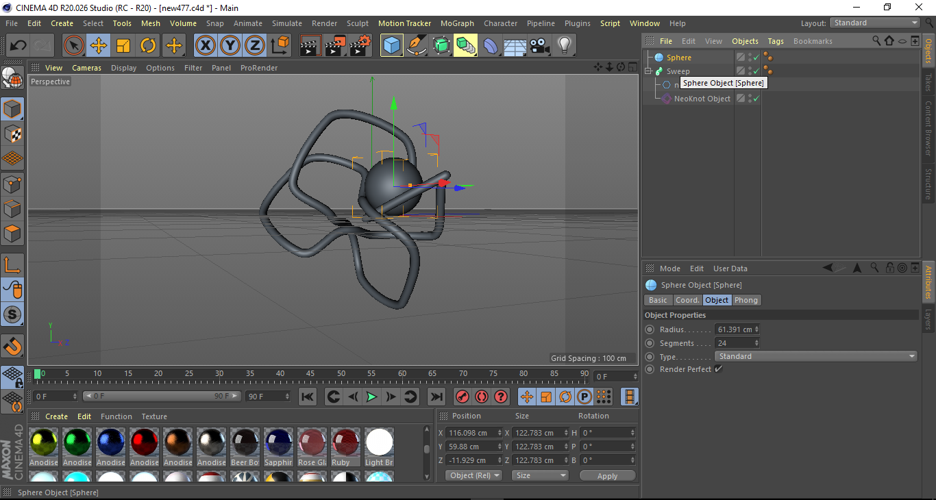This screenshot has height=500, width=936.
Task: Play the animation forwards
Action: (x=371, y=397)
